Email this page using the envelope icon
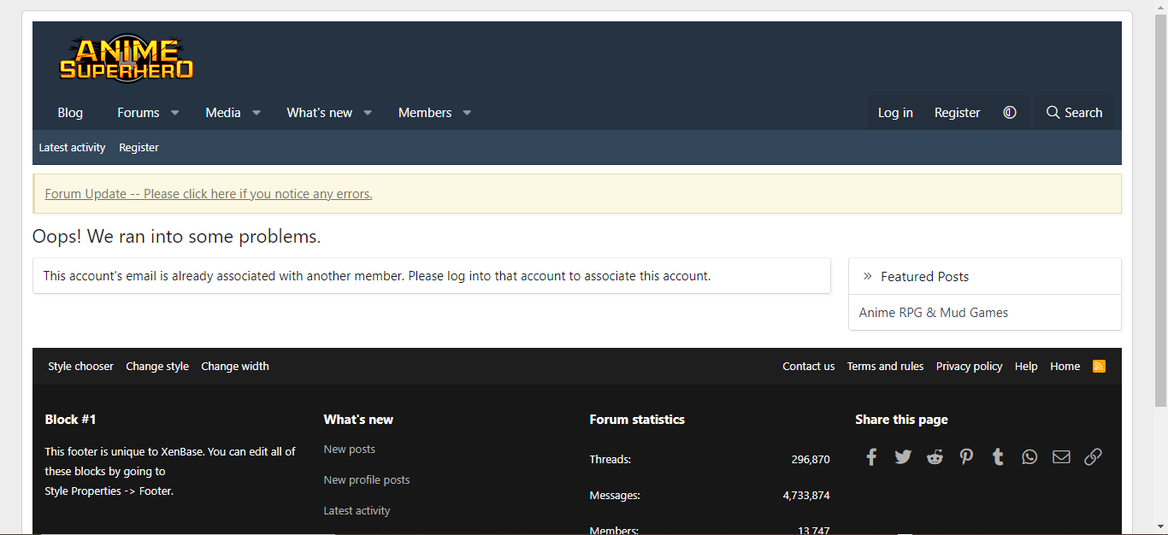 [x=1061, y=456]
